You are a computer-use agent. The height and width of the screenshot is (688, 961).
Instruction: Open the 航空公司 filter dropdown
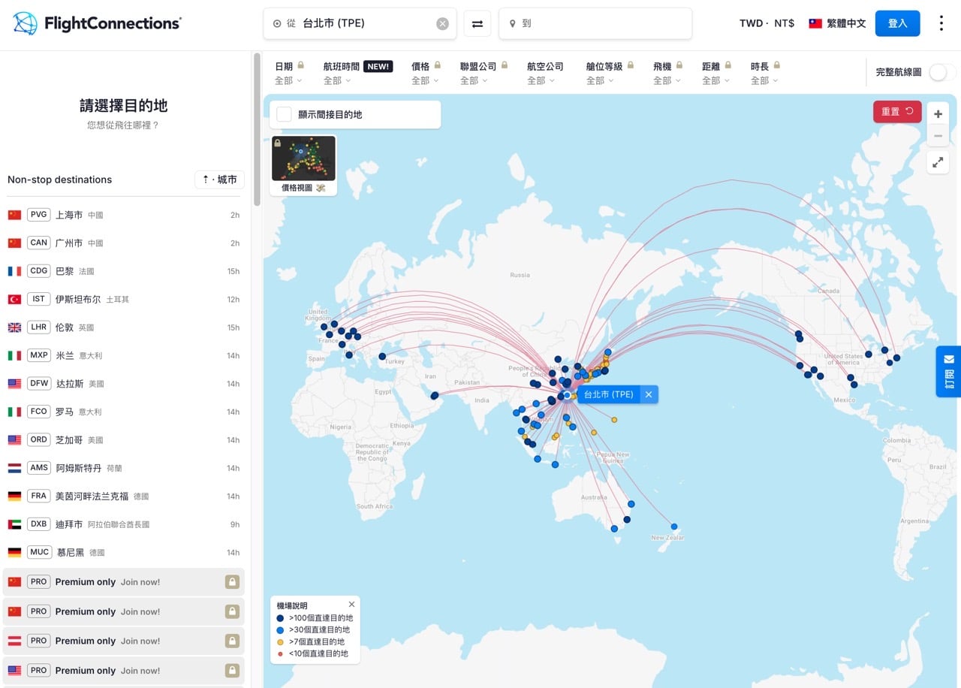pyautogui.click(x=545, y=74)
